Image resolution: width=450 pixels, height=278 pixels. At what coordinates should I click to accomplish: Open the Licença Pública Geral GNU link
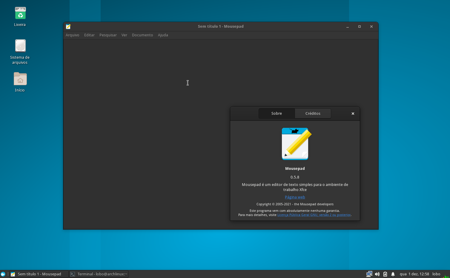[x=314, y=215]
